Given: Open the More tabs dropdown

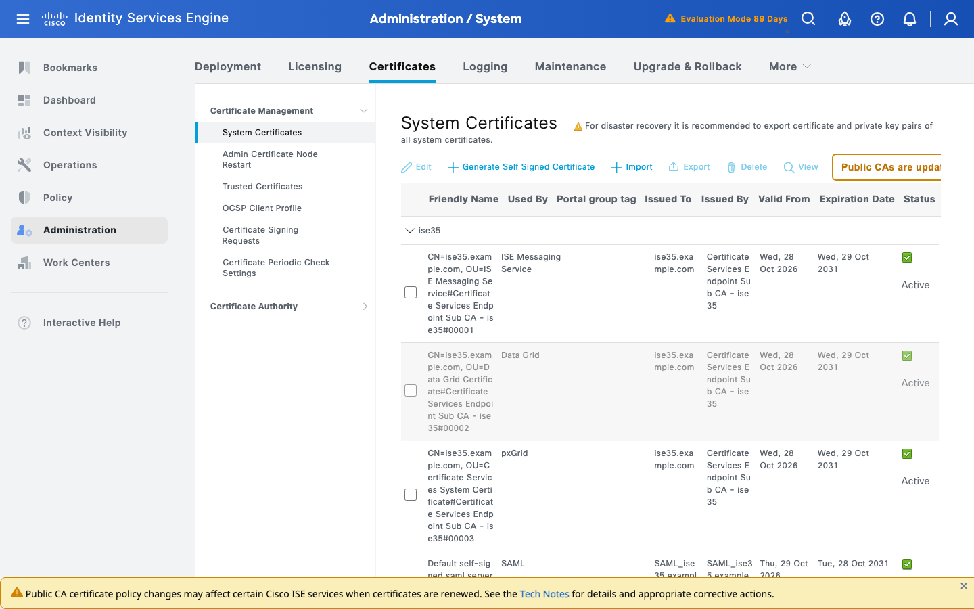Looking at the screenshot, I should click(x=789, y=66).
